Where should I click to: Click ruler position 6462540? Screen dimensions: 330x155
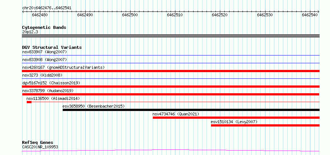coord(310,15)
